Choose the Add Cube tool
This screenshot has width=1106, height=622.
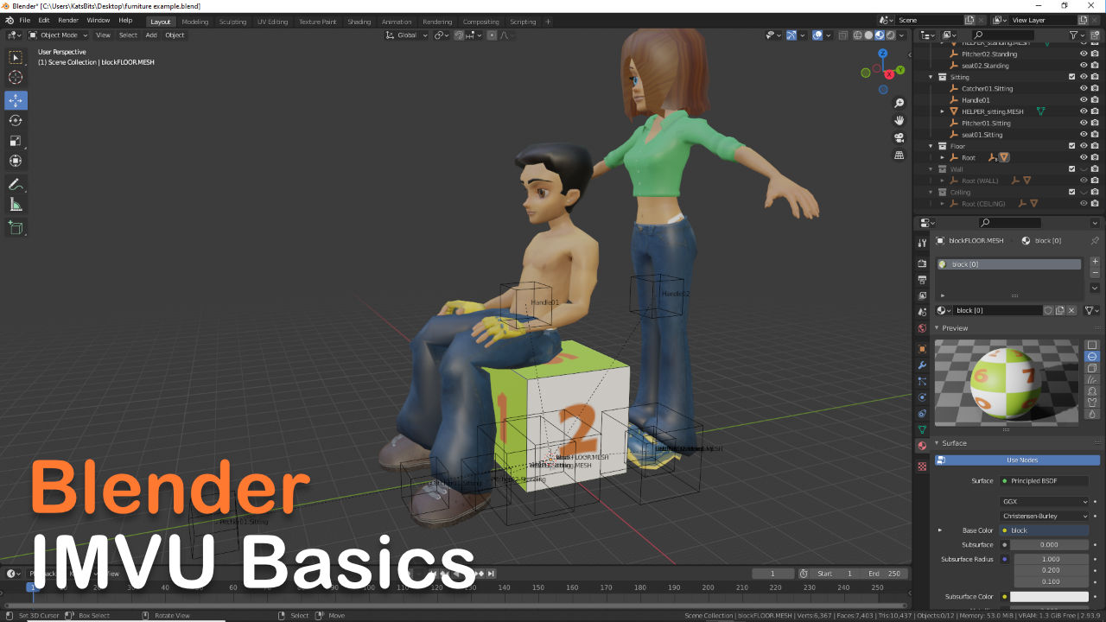tap(16, 228)
